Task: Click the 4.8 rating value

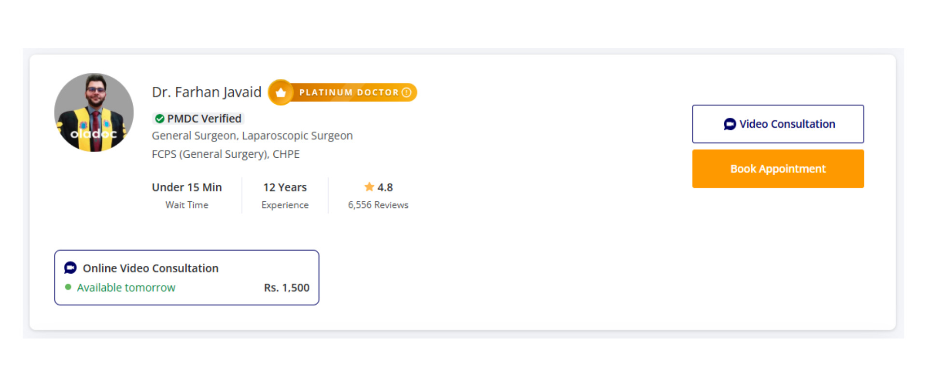Action: coord(385,187)
